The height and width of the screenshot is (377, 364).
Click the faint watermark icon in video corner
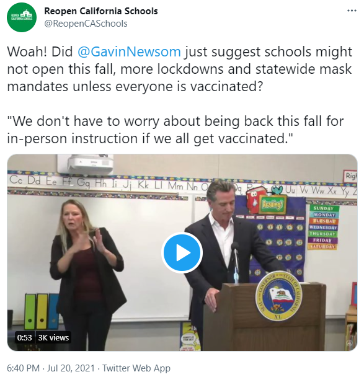pyautogui.click(x=350, y=344)
